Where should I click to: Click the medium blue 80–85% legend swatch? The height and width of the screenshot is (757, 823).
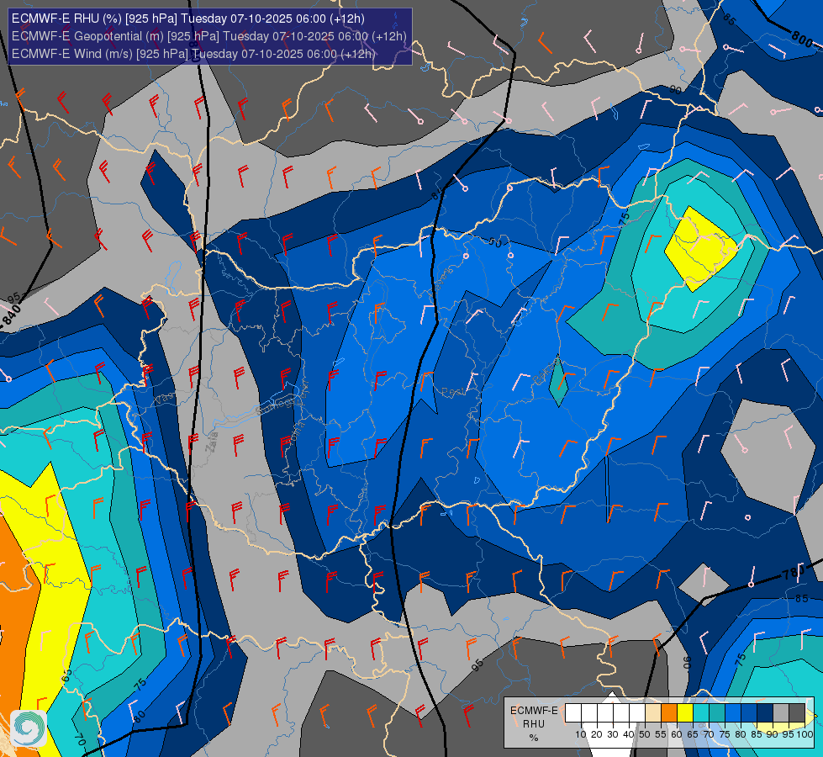(749, 713)
